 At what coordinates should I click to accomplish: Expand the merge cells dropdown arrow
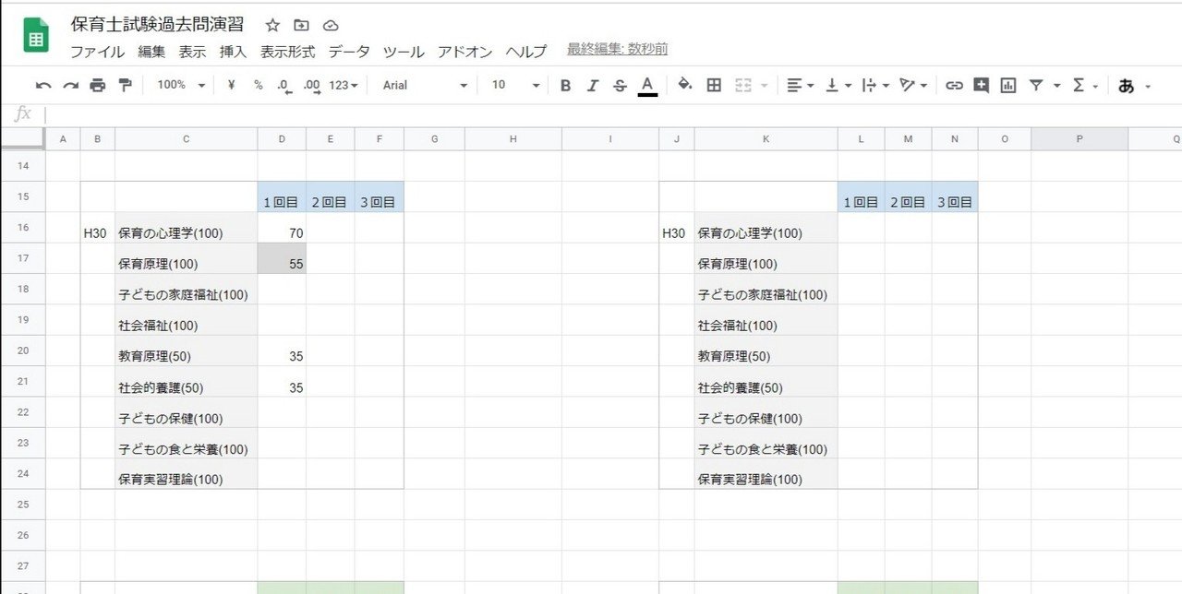coord(764,86)
